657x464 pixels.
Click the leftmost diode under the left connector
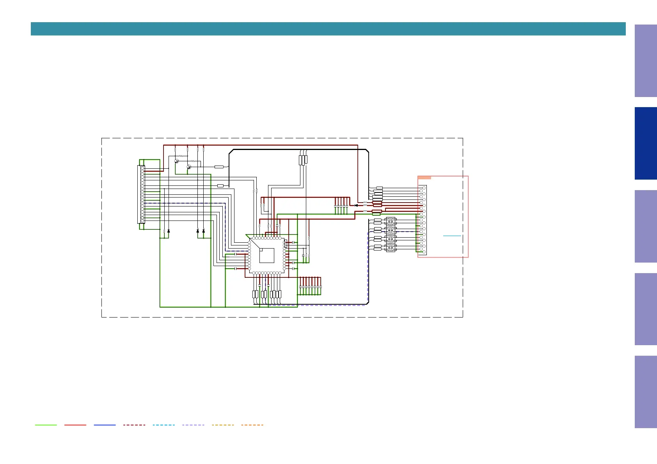(x=169, y=231)
